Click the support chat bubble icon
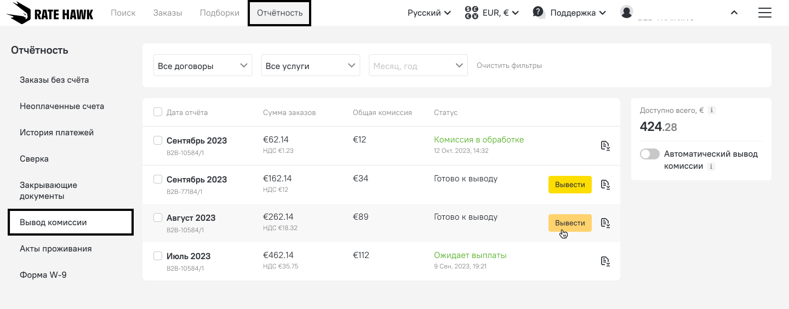 (539, 12)
